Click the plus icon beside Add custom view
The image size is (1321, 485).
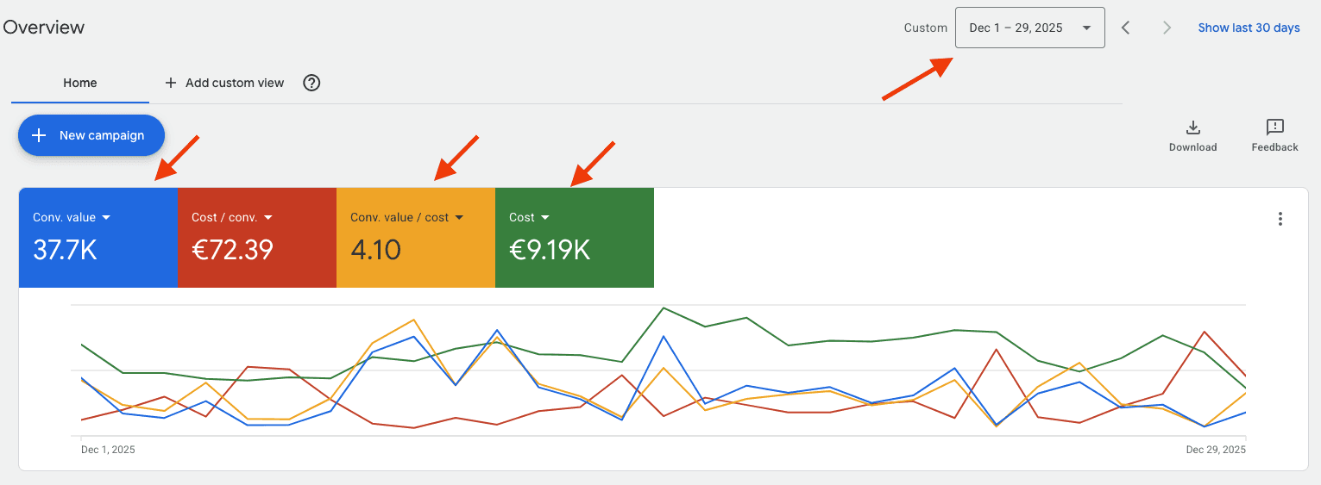click(x=171, y=83)
